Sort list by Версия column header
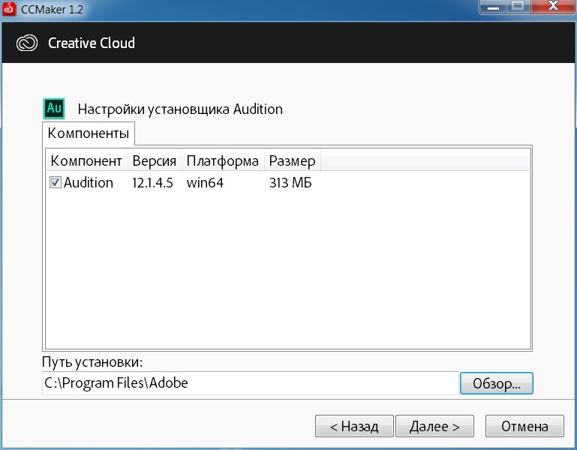The height and width of the screenshot is (450, 577). coord(154,161)
